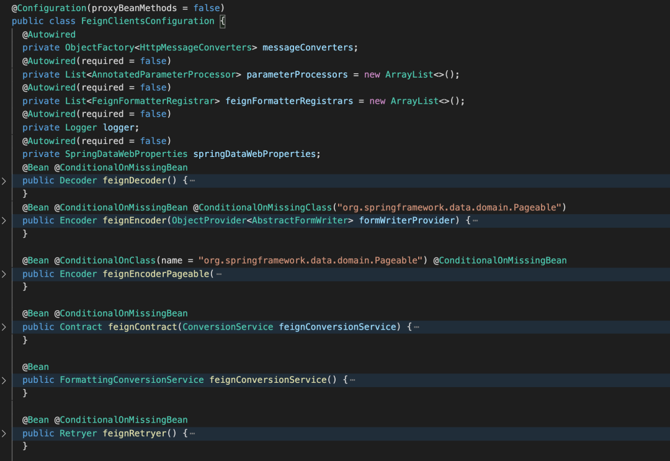This screenshot has width=670, height=461.
Task: Click the SpringDataWebProperties type
Action: pos(126,154)
